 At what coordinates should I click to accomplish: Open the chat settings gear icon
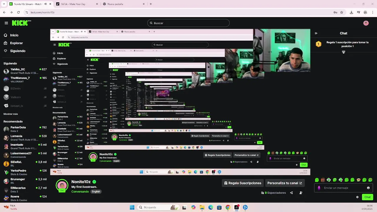point(357,197)
